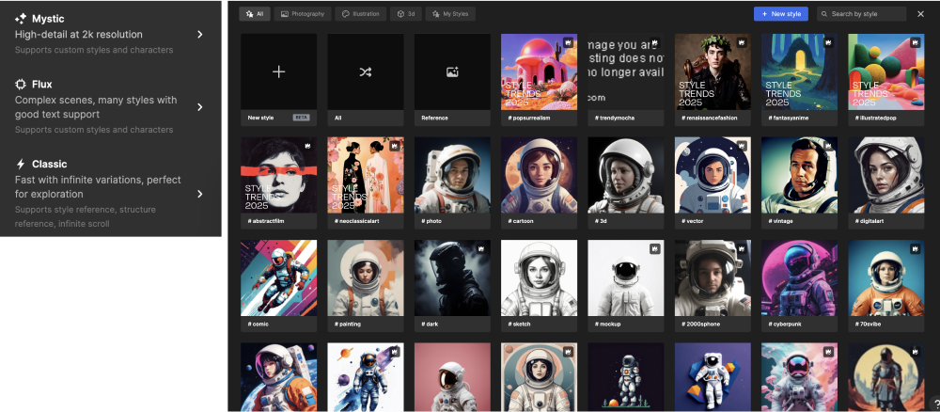Click the Search by style field

tap(861, 14)
